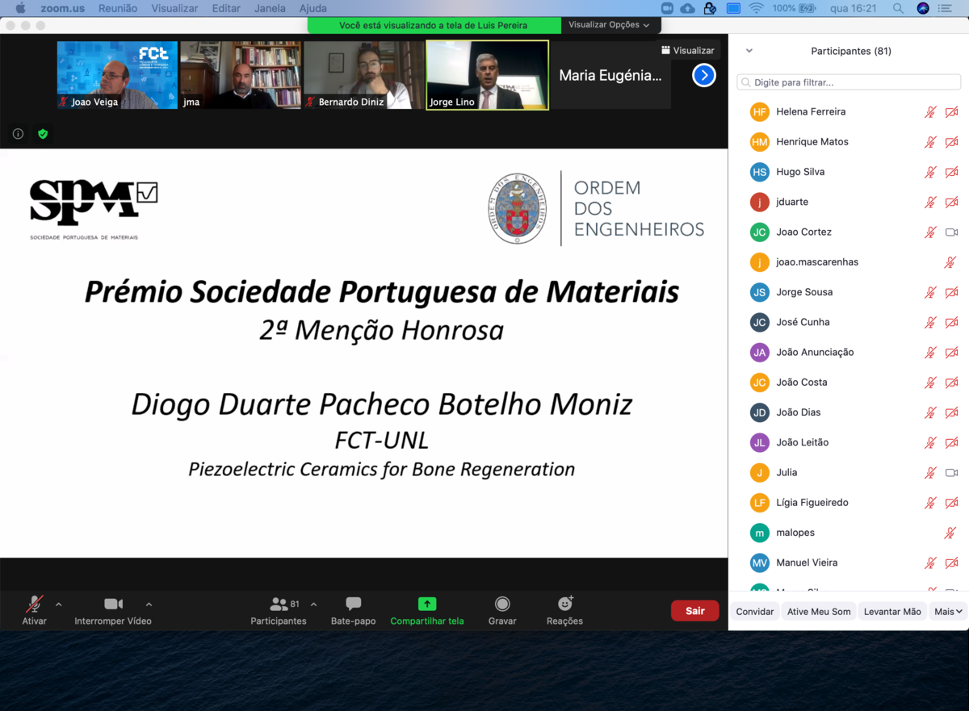The image size is (969, 711).
Task: Click cloud upload icon in menu bar
Action: coord(688,8)
